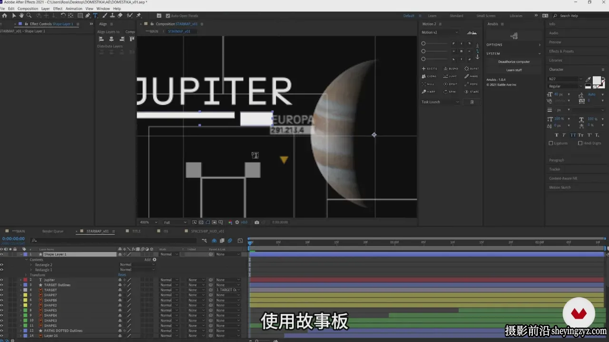Expand the Rectangle 2 group
Viewport: 609px width, 342px height.
coord(31,265)
